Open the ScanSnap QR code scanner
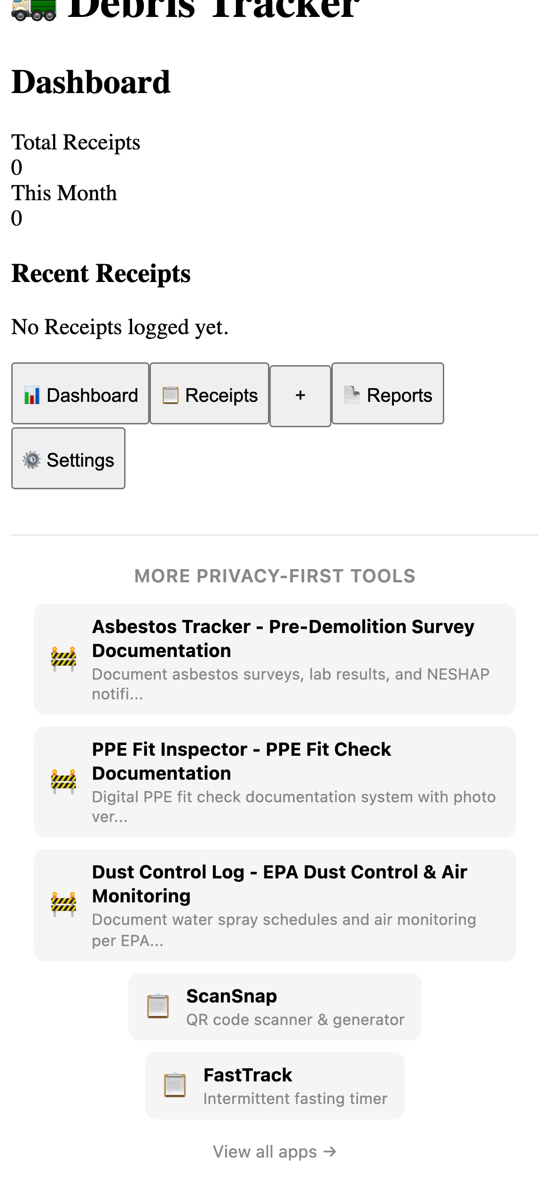The width and height of the screenshot is (550, 1190). 275,1007
